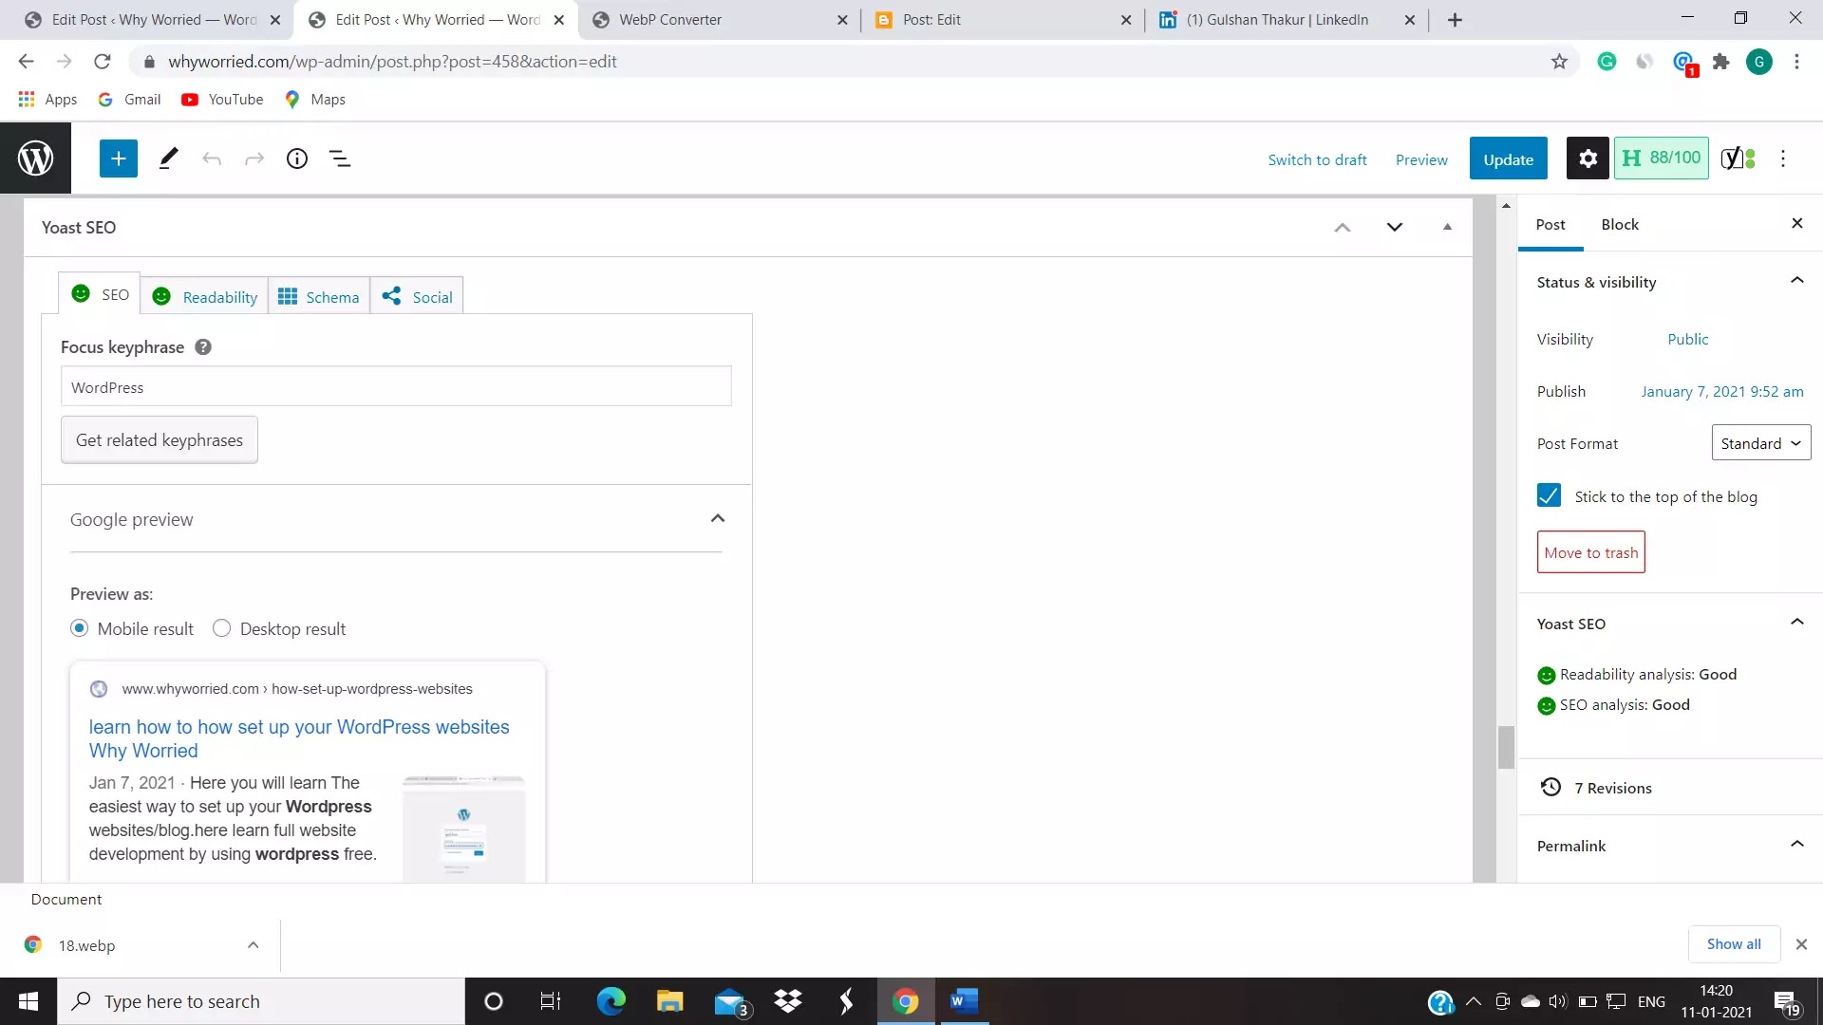
Task: Click the WordPress logo icon
Action: (35, 158)
